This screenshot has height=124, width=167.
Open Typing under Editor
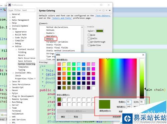click(x=22, y=70)
